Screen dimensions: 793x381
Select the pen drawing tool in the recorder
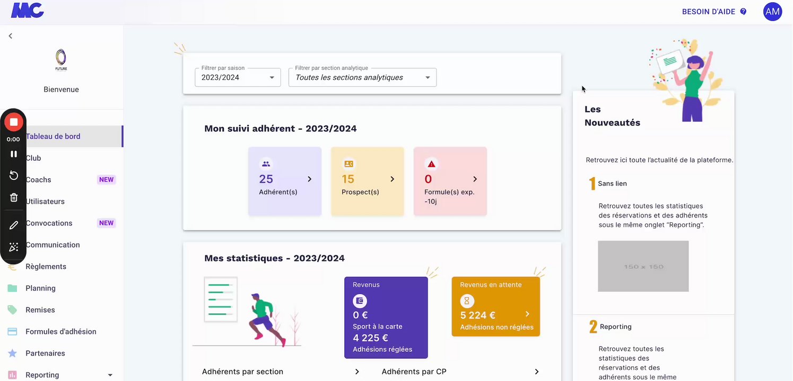pos(14,225)
